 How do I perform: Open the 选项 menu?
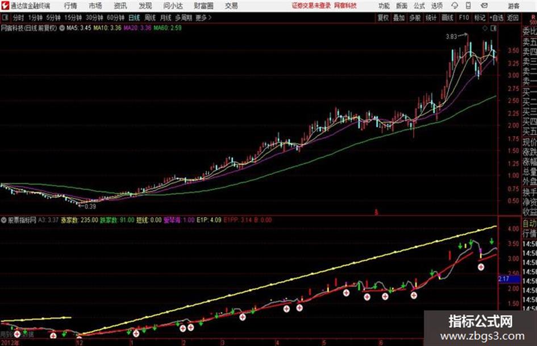pyautogui.click(x=436, y=6)
